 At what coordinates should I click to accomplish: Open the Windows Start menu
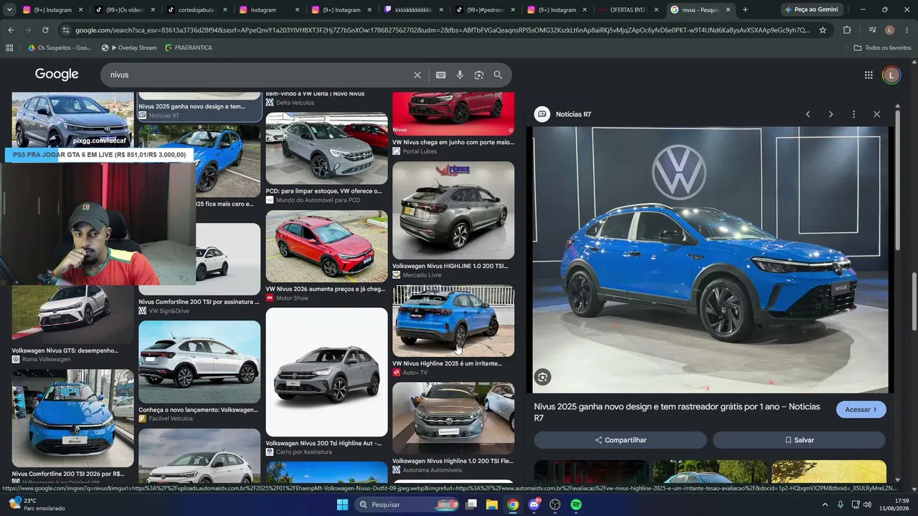(x=342, y=505)
